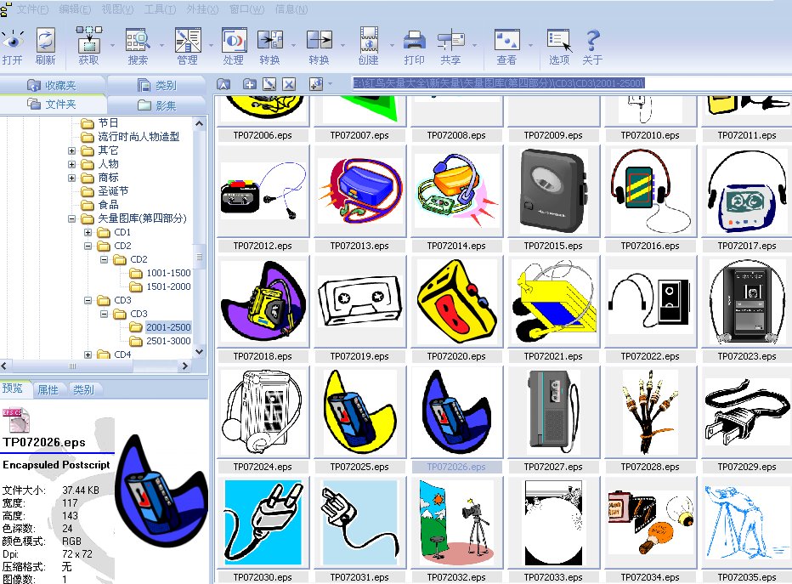The image size is (792, 584).
Task: Click file name TP072034.eps label
Action: click(650, 577)
